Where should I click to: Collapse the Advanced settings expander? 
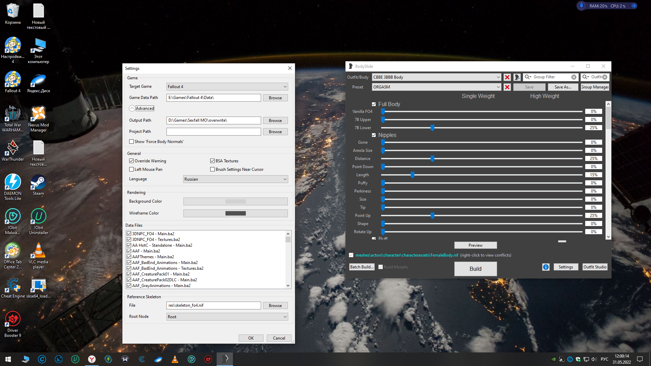tap(132, 108)
